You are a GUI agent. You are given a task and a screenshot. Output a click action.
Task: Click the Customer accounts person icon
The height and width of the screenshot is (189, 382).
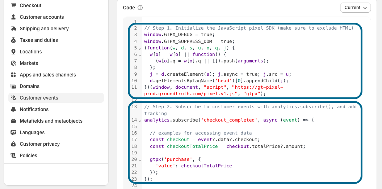click(x=13, y=17)
